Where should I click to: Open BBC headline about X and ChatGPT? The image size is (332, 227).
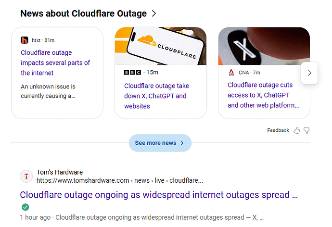click(156, 96)
